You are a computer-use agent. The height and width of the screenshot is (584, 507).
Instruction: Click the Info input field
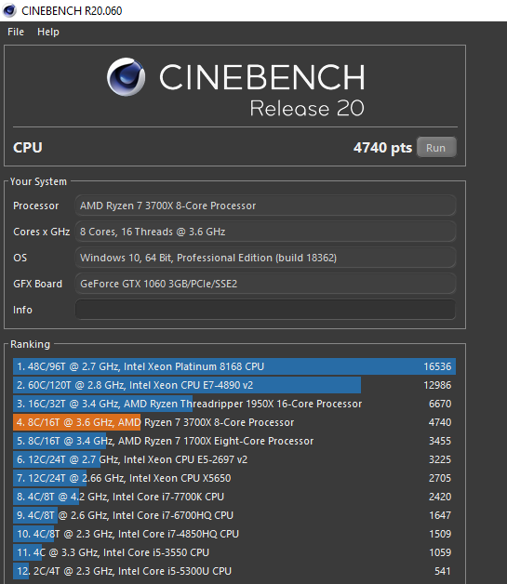coord(265,310)
